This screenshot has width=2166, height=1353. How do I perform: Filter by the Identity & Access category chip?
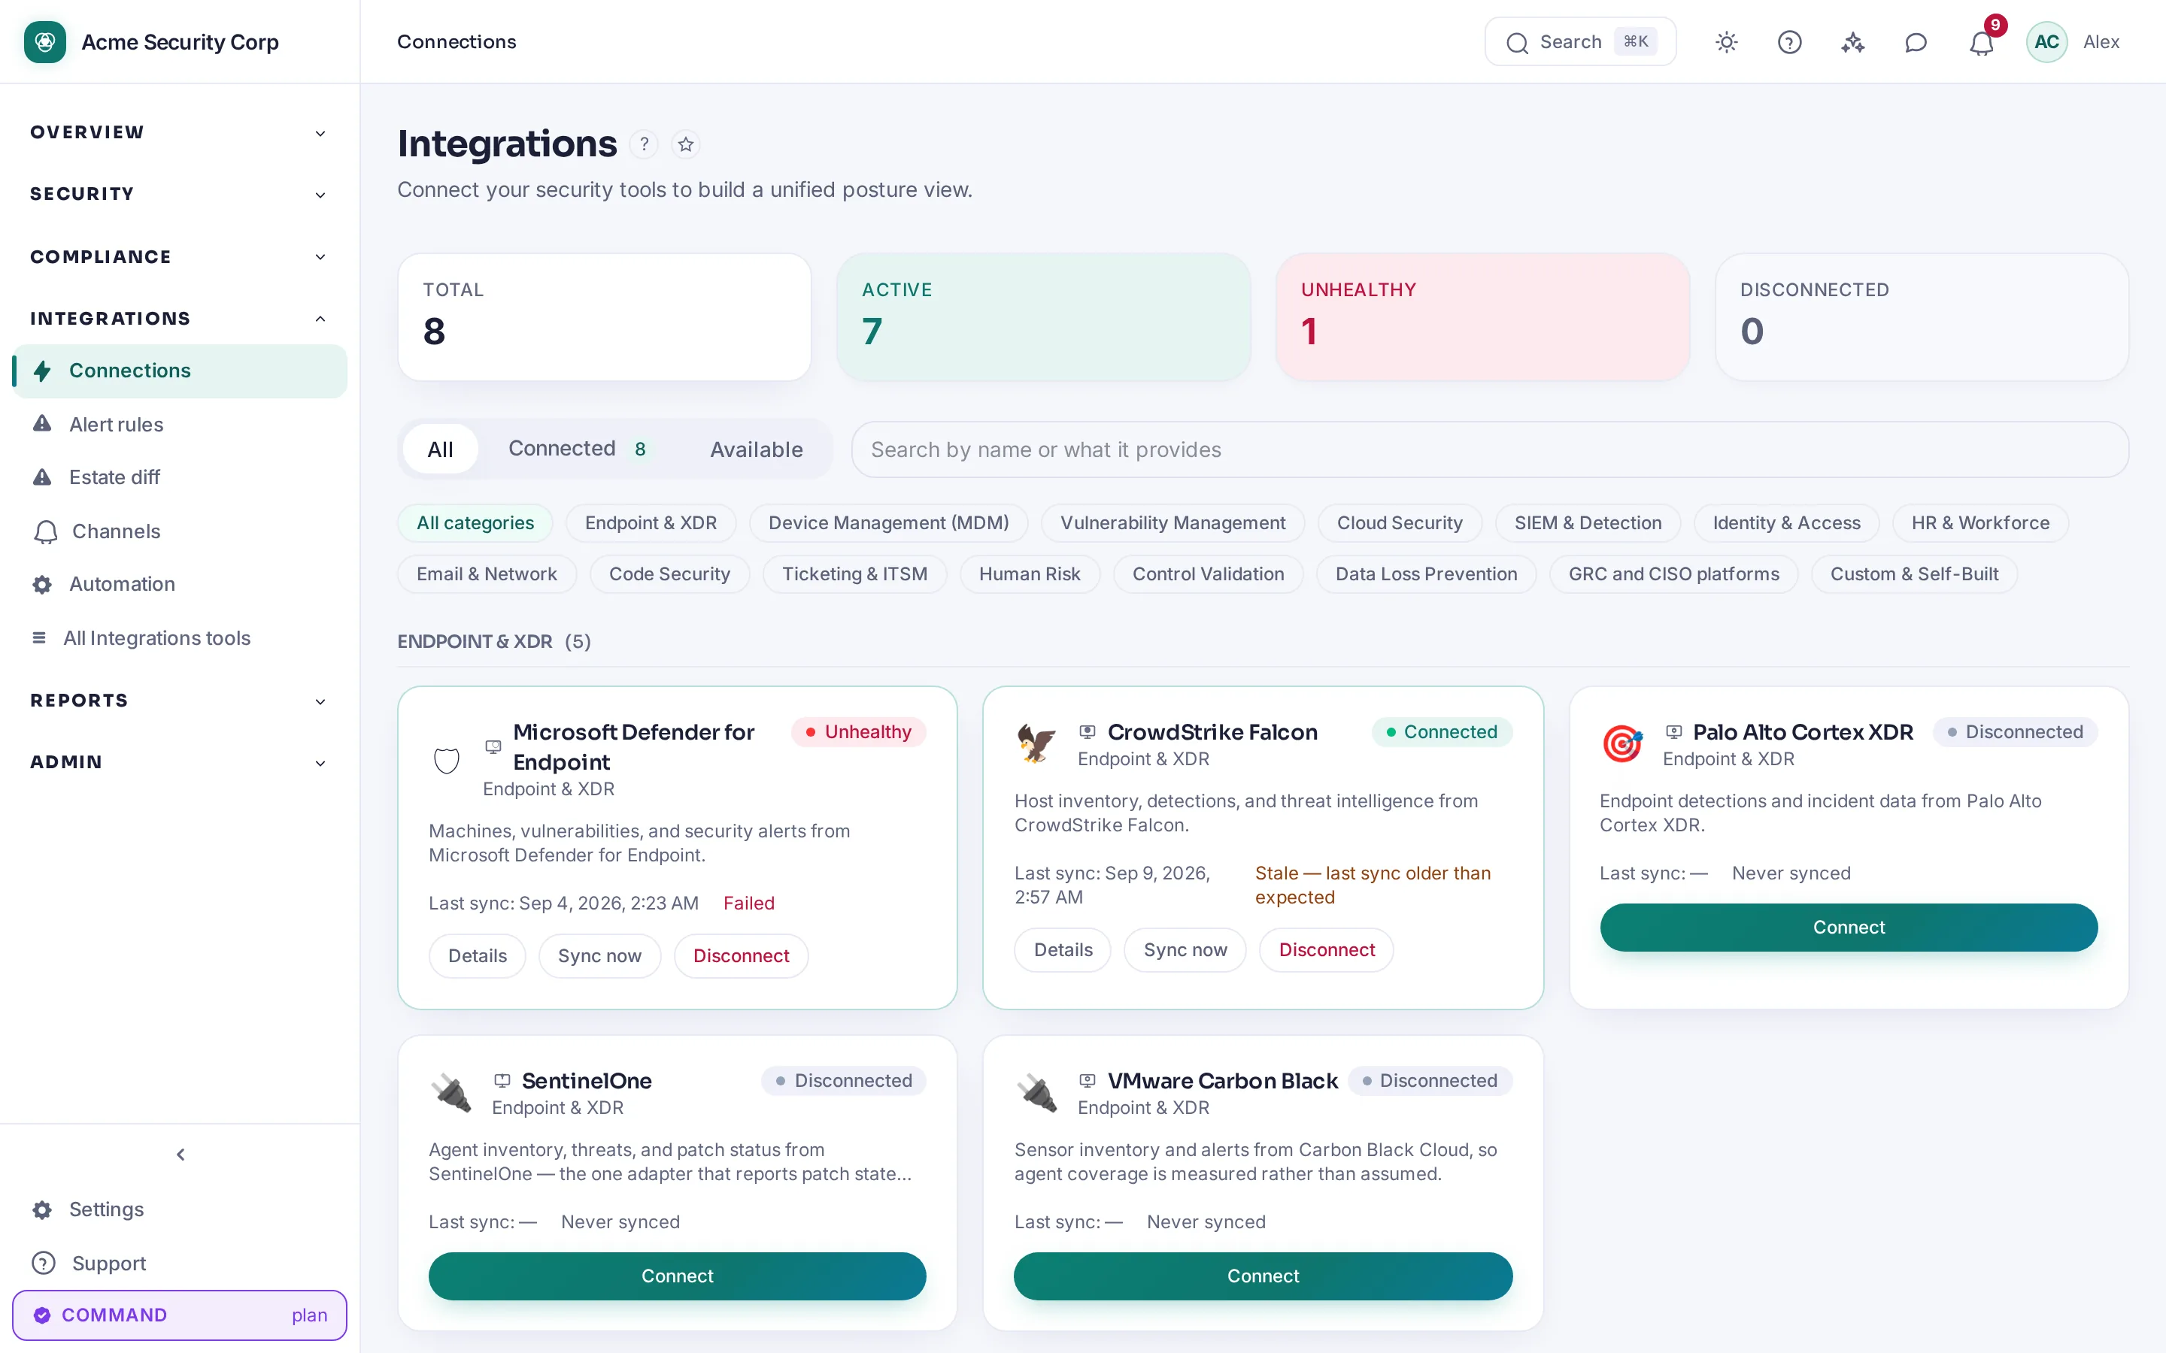coord(1786,522)
